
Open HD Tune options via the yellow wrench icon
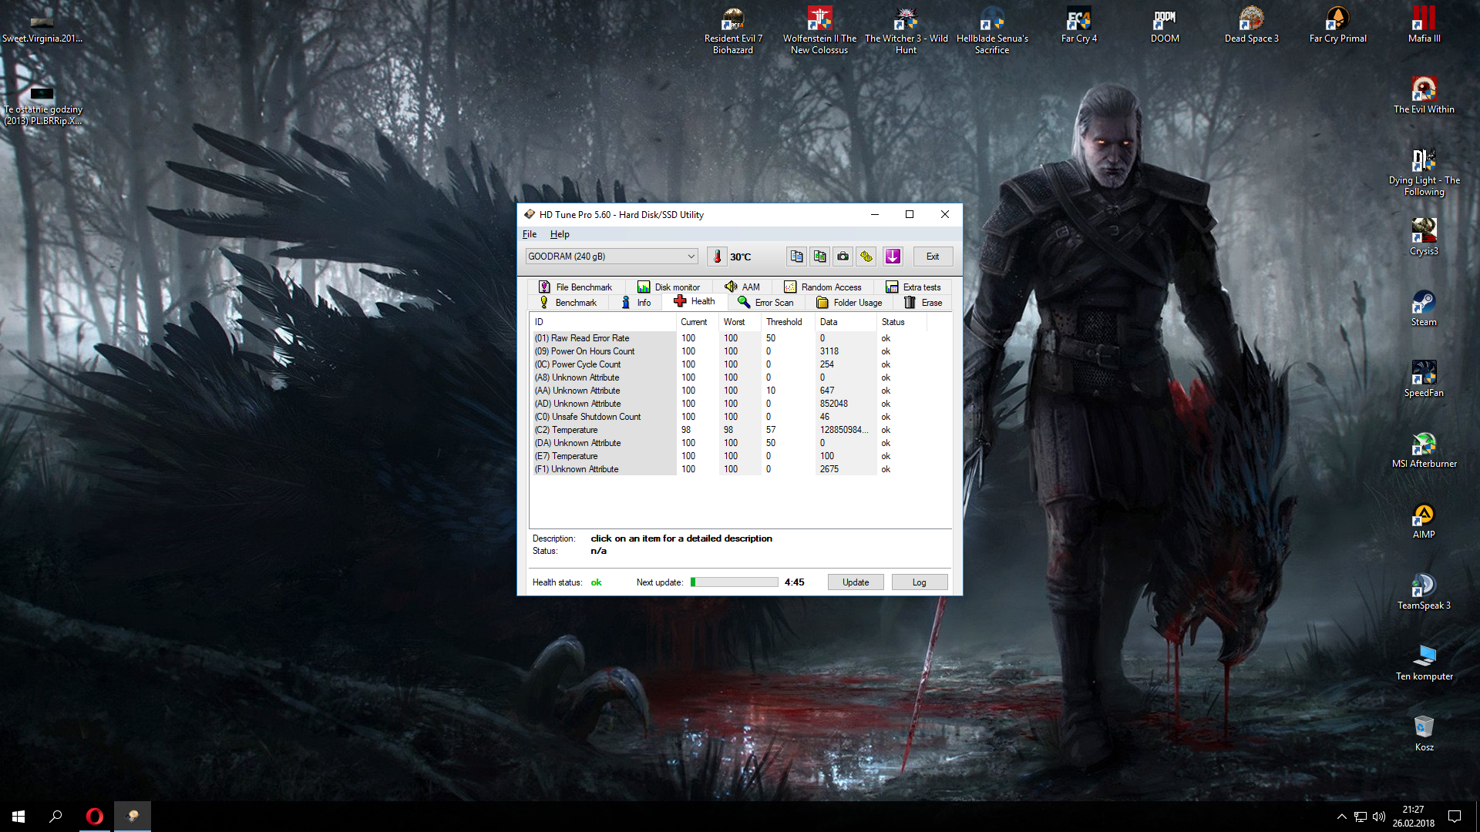point(866,257)
